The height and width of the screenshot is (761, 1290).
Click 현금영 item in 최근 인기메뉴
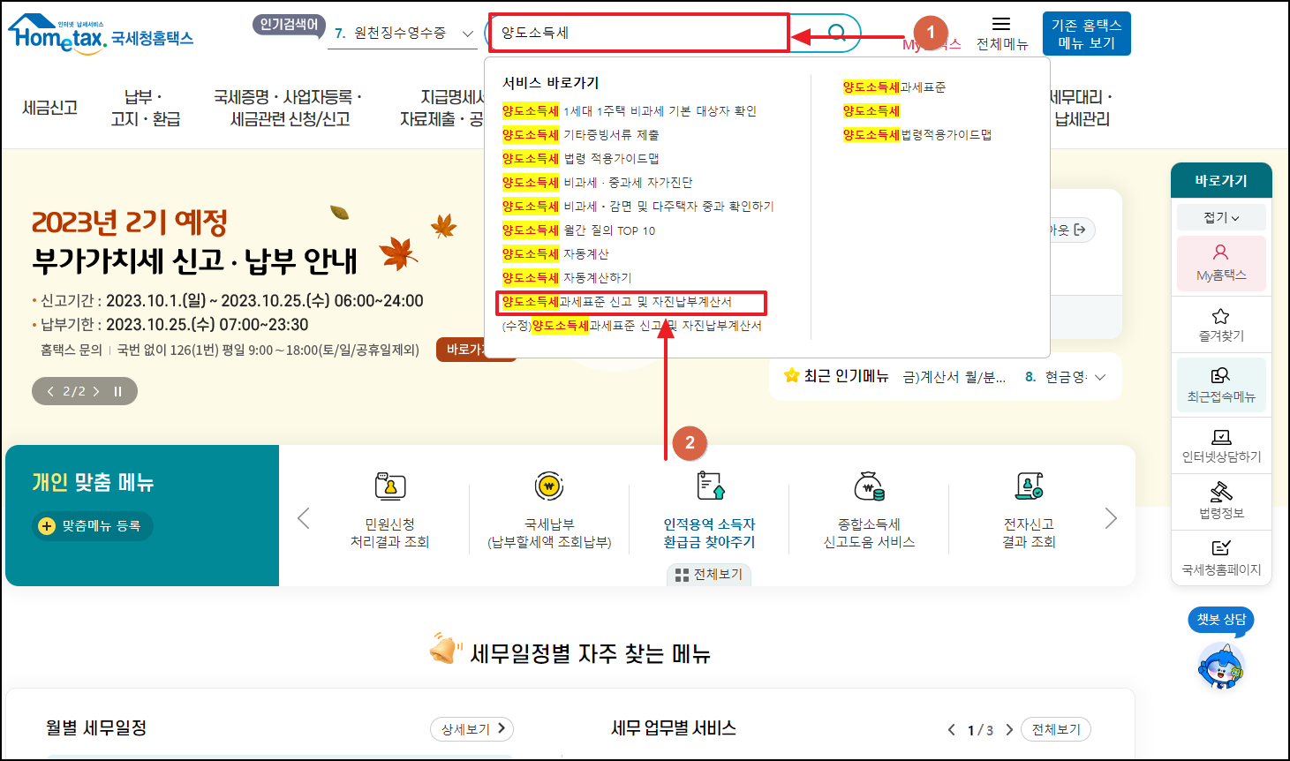pyautogui.click(x=1066, y=377)
